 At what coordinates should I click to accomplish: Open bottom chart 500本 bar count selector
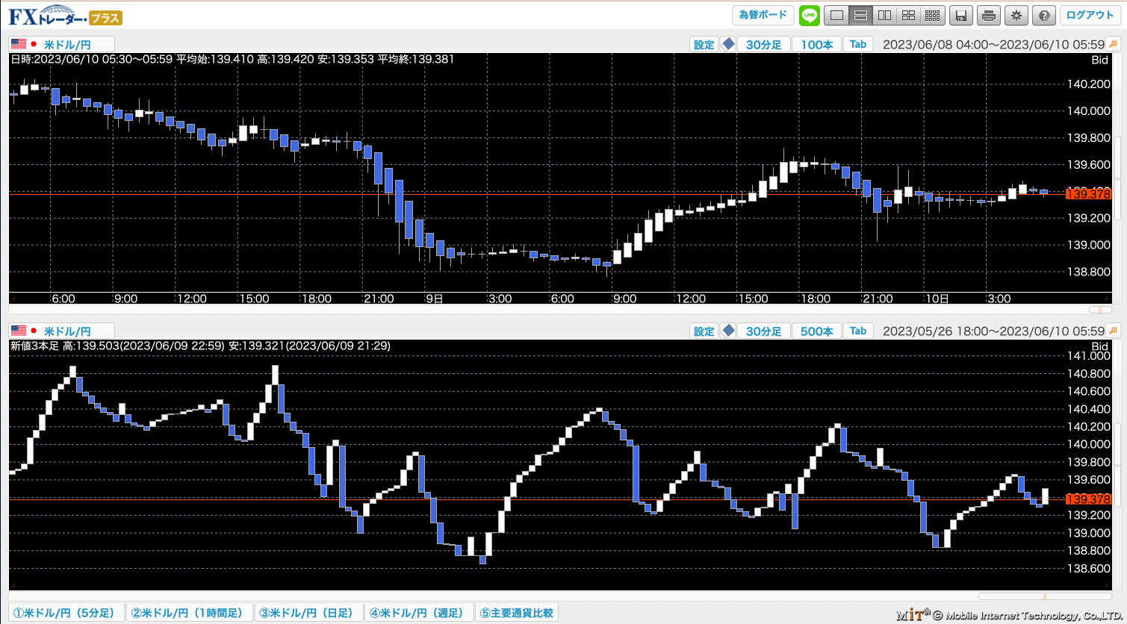point(816,331)
